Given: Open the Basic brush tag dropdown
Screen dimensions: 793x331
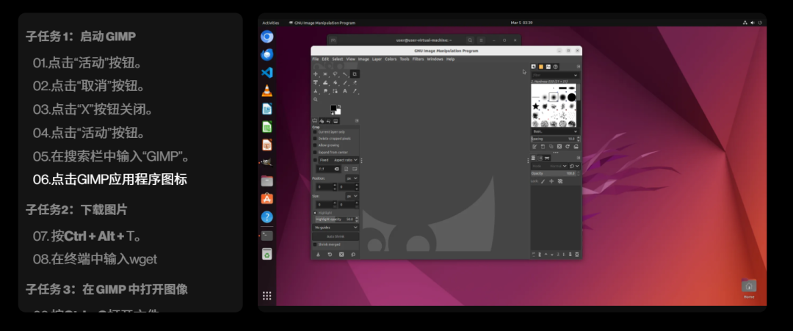Looking at the screenshot, I should [554, 131].
